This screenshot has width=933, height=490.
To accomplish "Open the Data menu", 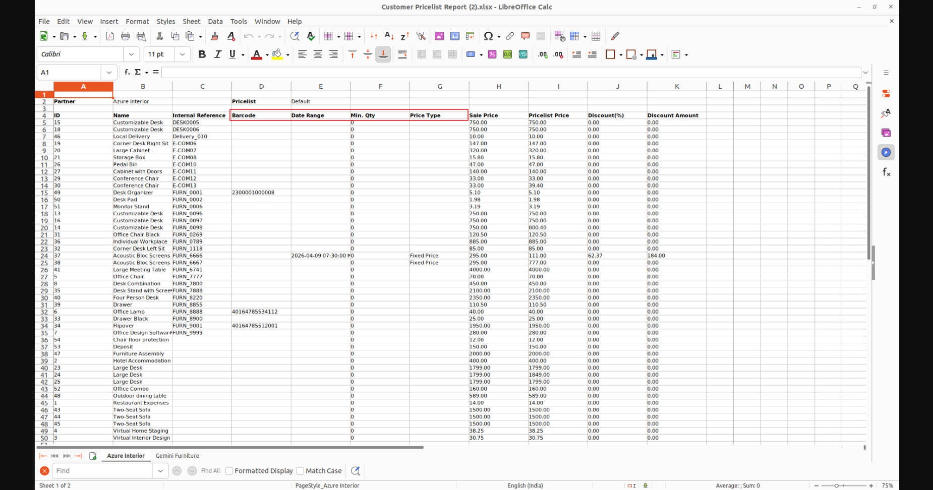I will point(215,21).
